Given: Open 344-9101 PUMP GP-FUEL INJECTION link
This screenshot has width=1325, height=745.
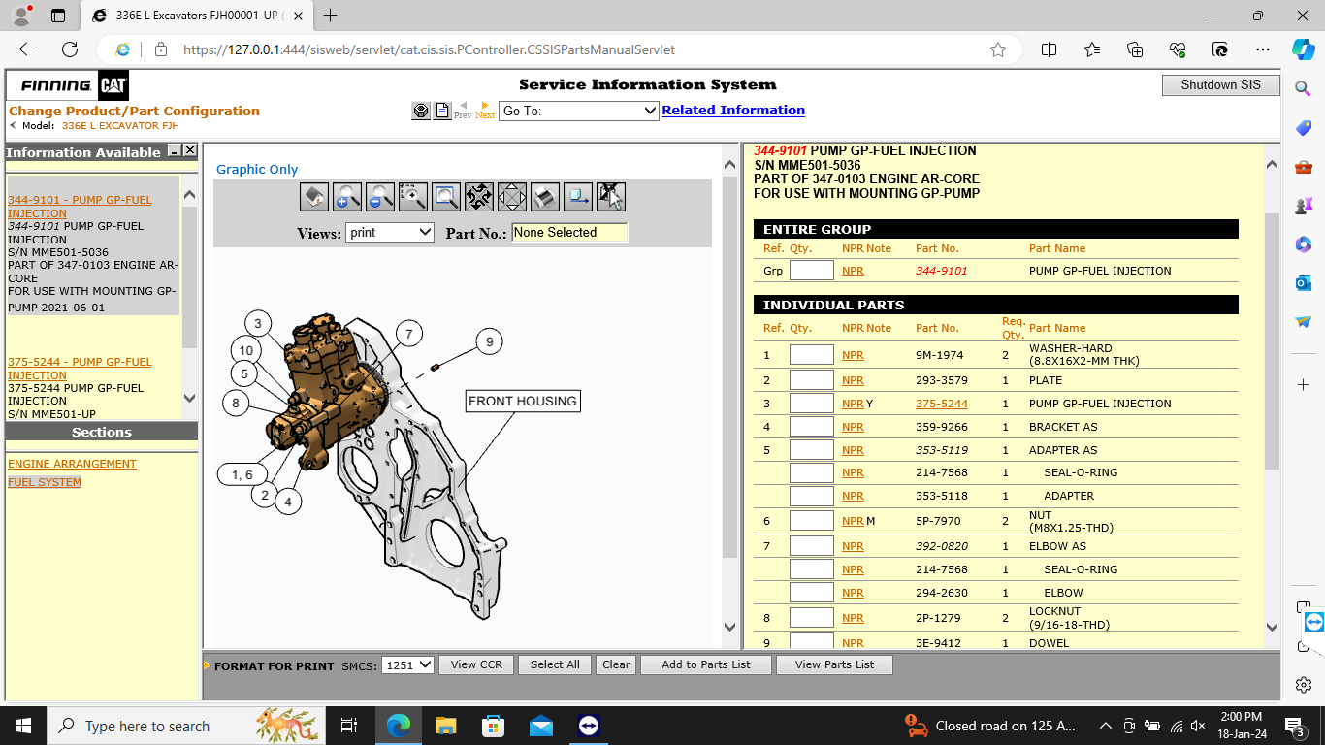Looking at the screenshot, I should coord(80,207).
